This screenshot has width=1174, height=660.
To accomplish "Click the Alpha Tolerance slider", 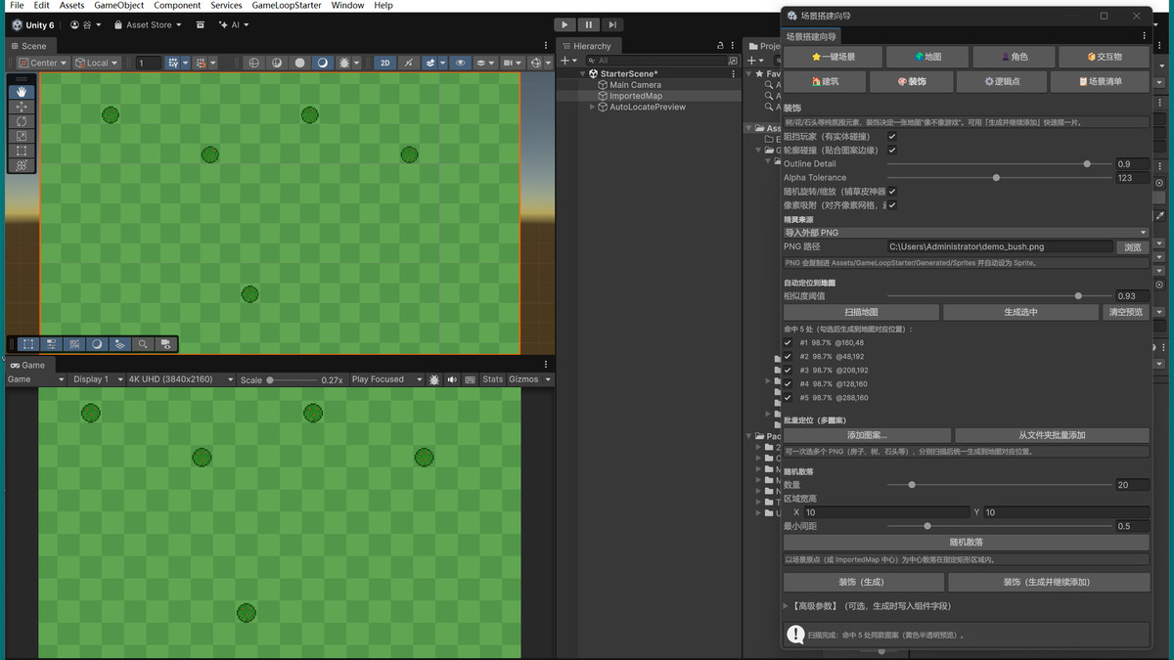I will coord(999,178).
